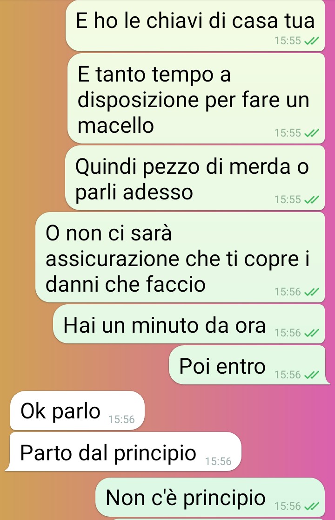Tap the received 'Parto dal principio' bubble
The height and width of the screenshot is (520, 335).
[x=124, y=452]
